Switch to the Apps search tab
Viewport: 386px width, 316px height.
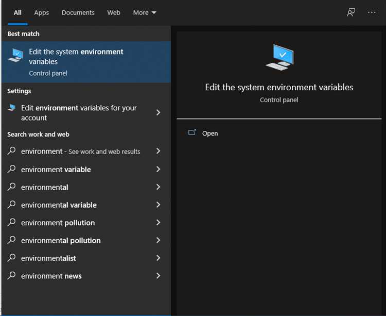[x=41, y=12]
